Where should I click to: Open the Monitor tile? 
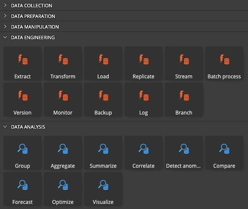tap(63, 100)
